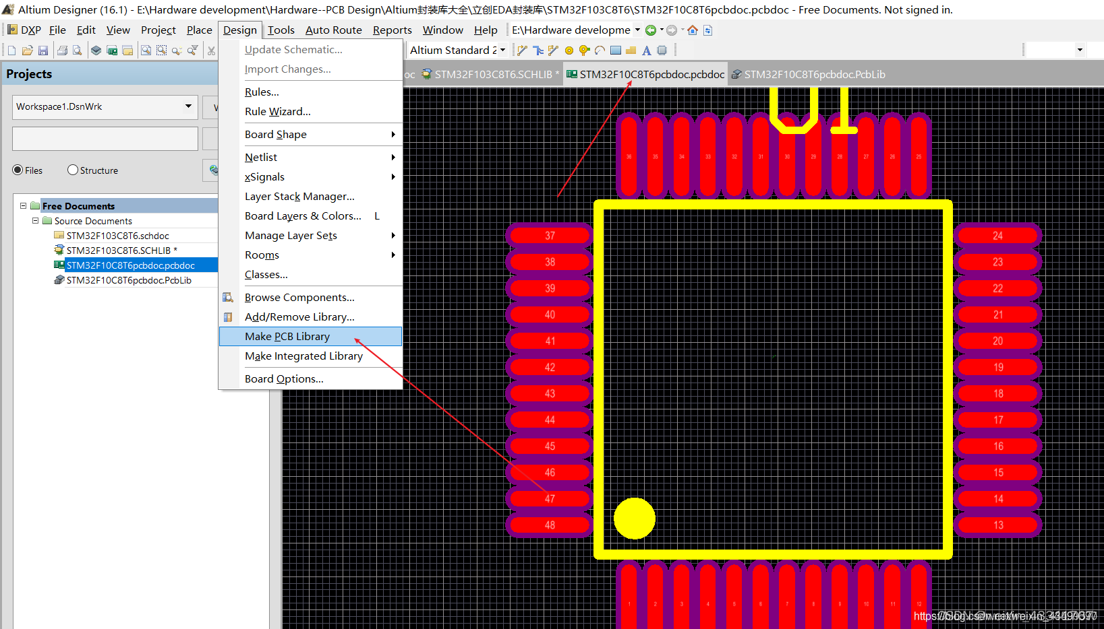Select the Place Via tool
Viewport: 1104px width, 629px height.
[x=585, y=51]
